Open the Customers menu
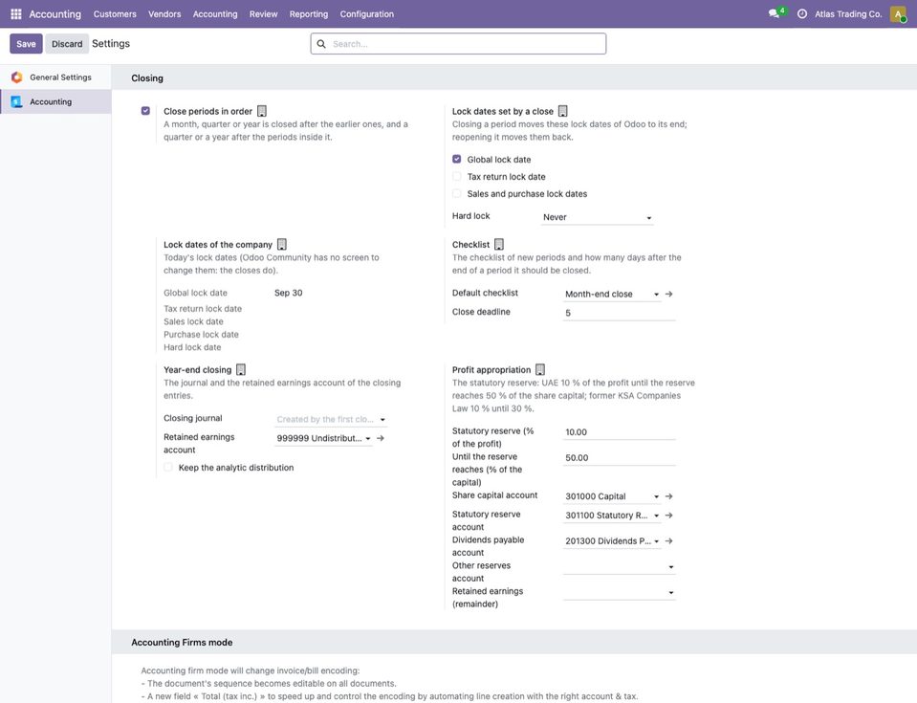 pyautogui.click(x=115, y=14)
